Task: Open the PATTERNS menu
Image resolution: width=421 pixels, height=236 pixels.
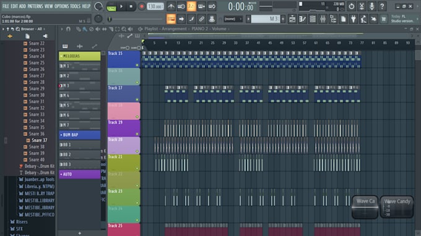Action: coord(35,6)
